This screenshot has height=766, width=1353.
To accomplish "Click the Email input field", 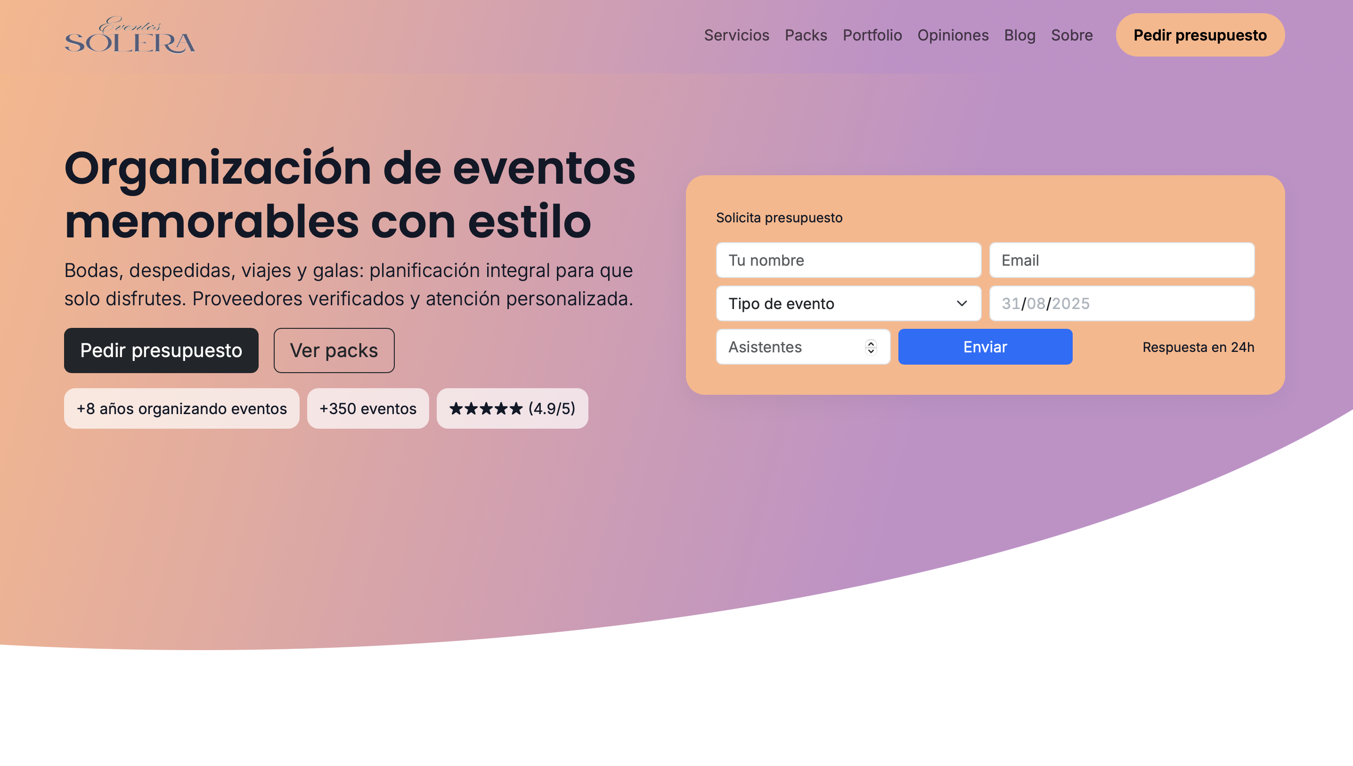I will 1123,260.
